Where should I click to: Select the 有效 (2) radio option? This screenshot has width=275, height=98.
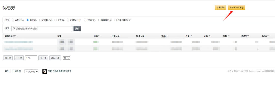pos(28,20)
